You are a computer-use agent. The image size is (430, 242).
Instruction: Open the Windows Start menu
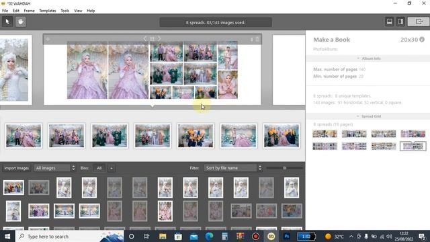pos(7,236)
